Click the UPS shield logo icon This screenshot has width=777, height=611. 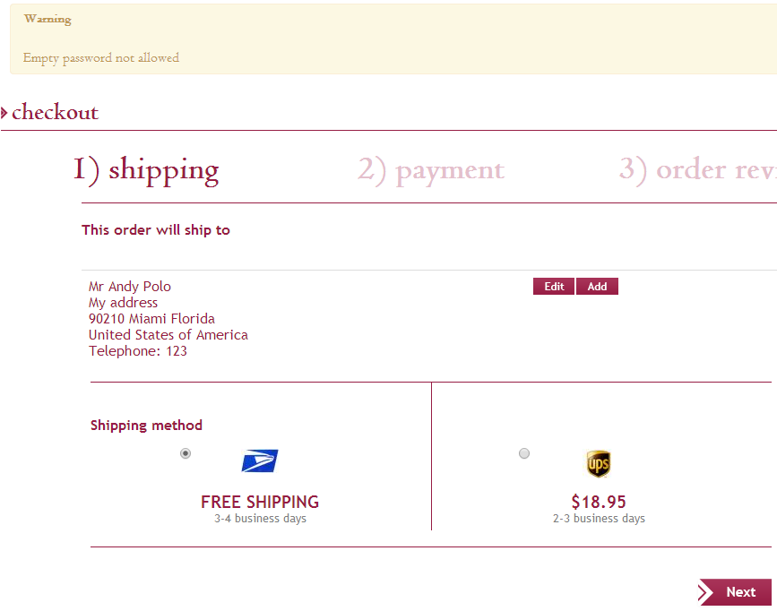pos(599,464)
